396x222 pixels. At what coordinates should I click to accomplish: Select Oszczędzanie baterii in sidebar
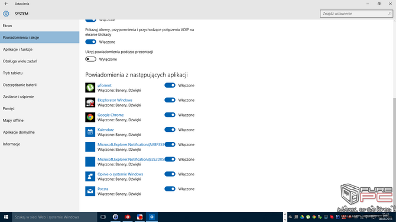(x=40, y=85)
